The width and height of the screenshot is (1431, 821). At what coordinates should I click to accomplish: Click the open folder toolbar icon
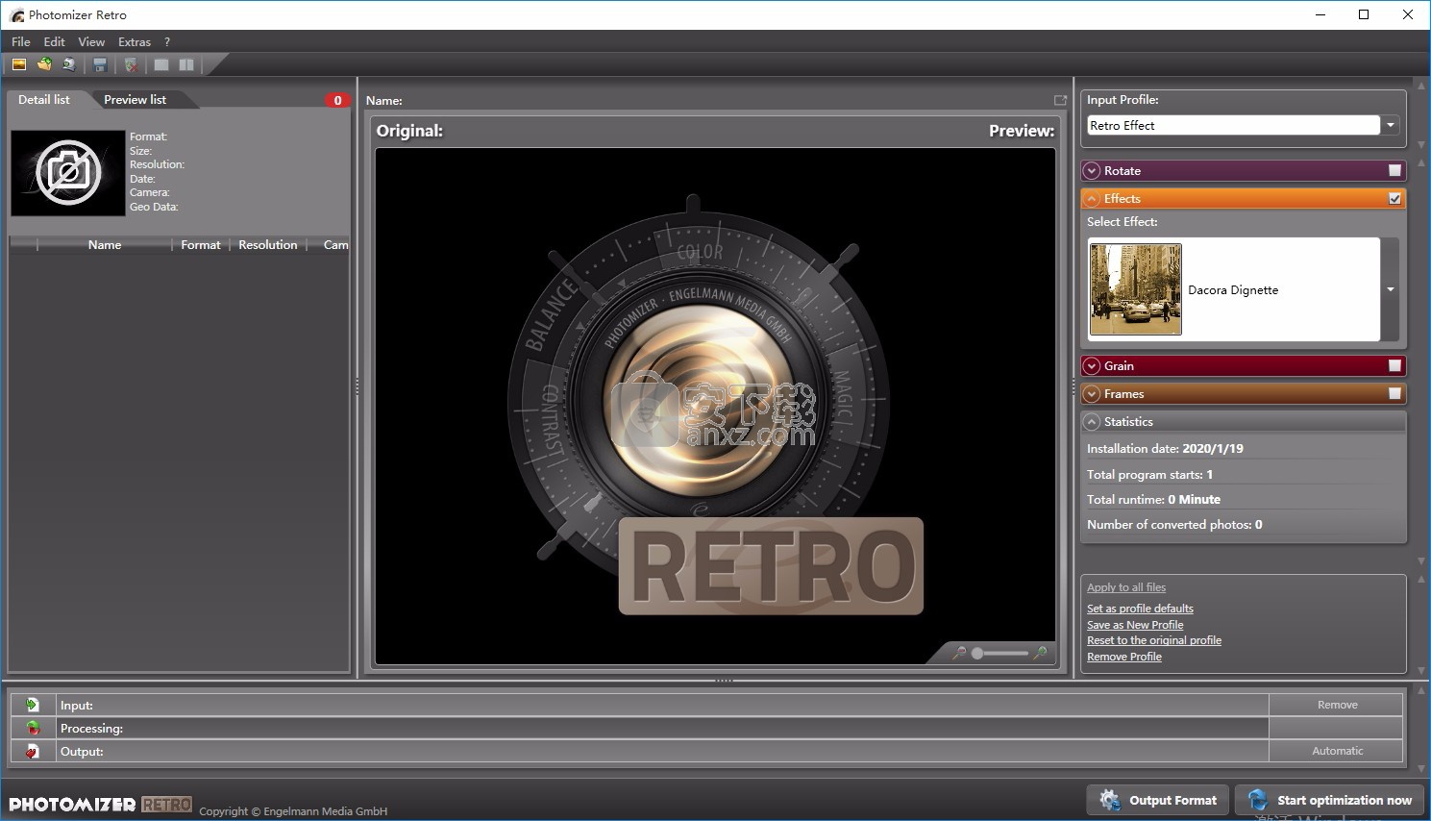coord(44,64)
